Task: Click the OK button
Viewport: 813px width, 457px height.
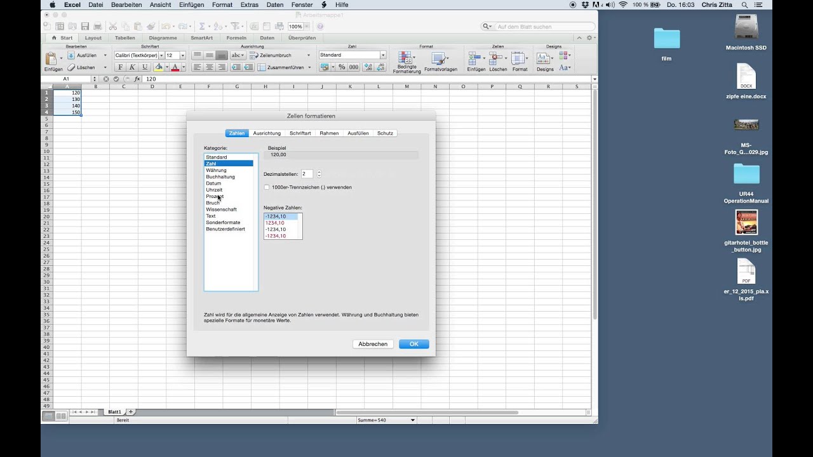Action: click(x=414, y=344)
